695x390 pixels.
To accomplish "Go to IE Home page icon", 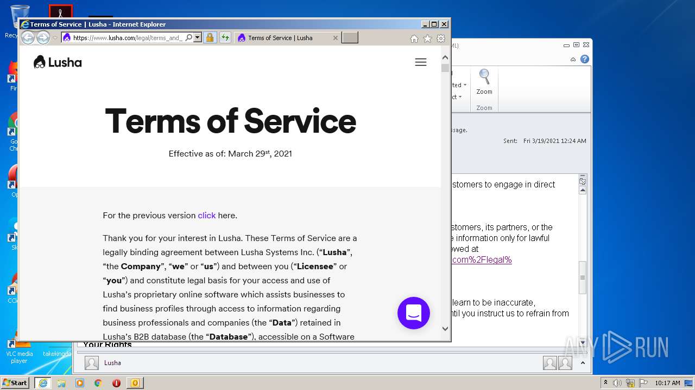I will pos(414,38).
